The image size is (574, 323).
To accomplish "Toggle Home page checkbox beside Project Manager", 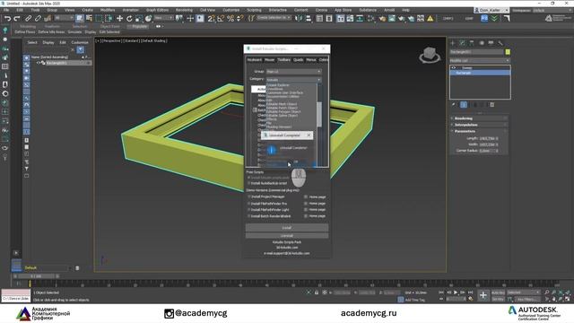I will click(306, 197).
